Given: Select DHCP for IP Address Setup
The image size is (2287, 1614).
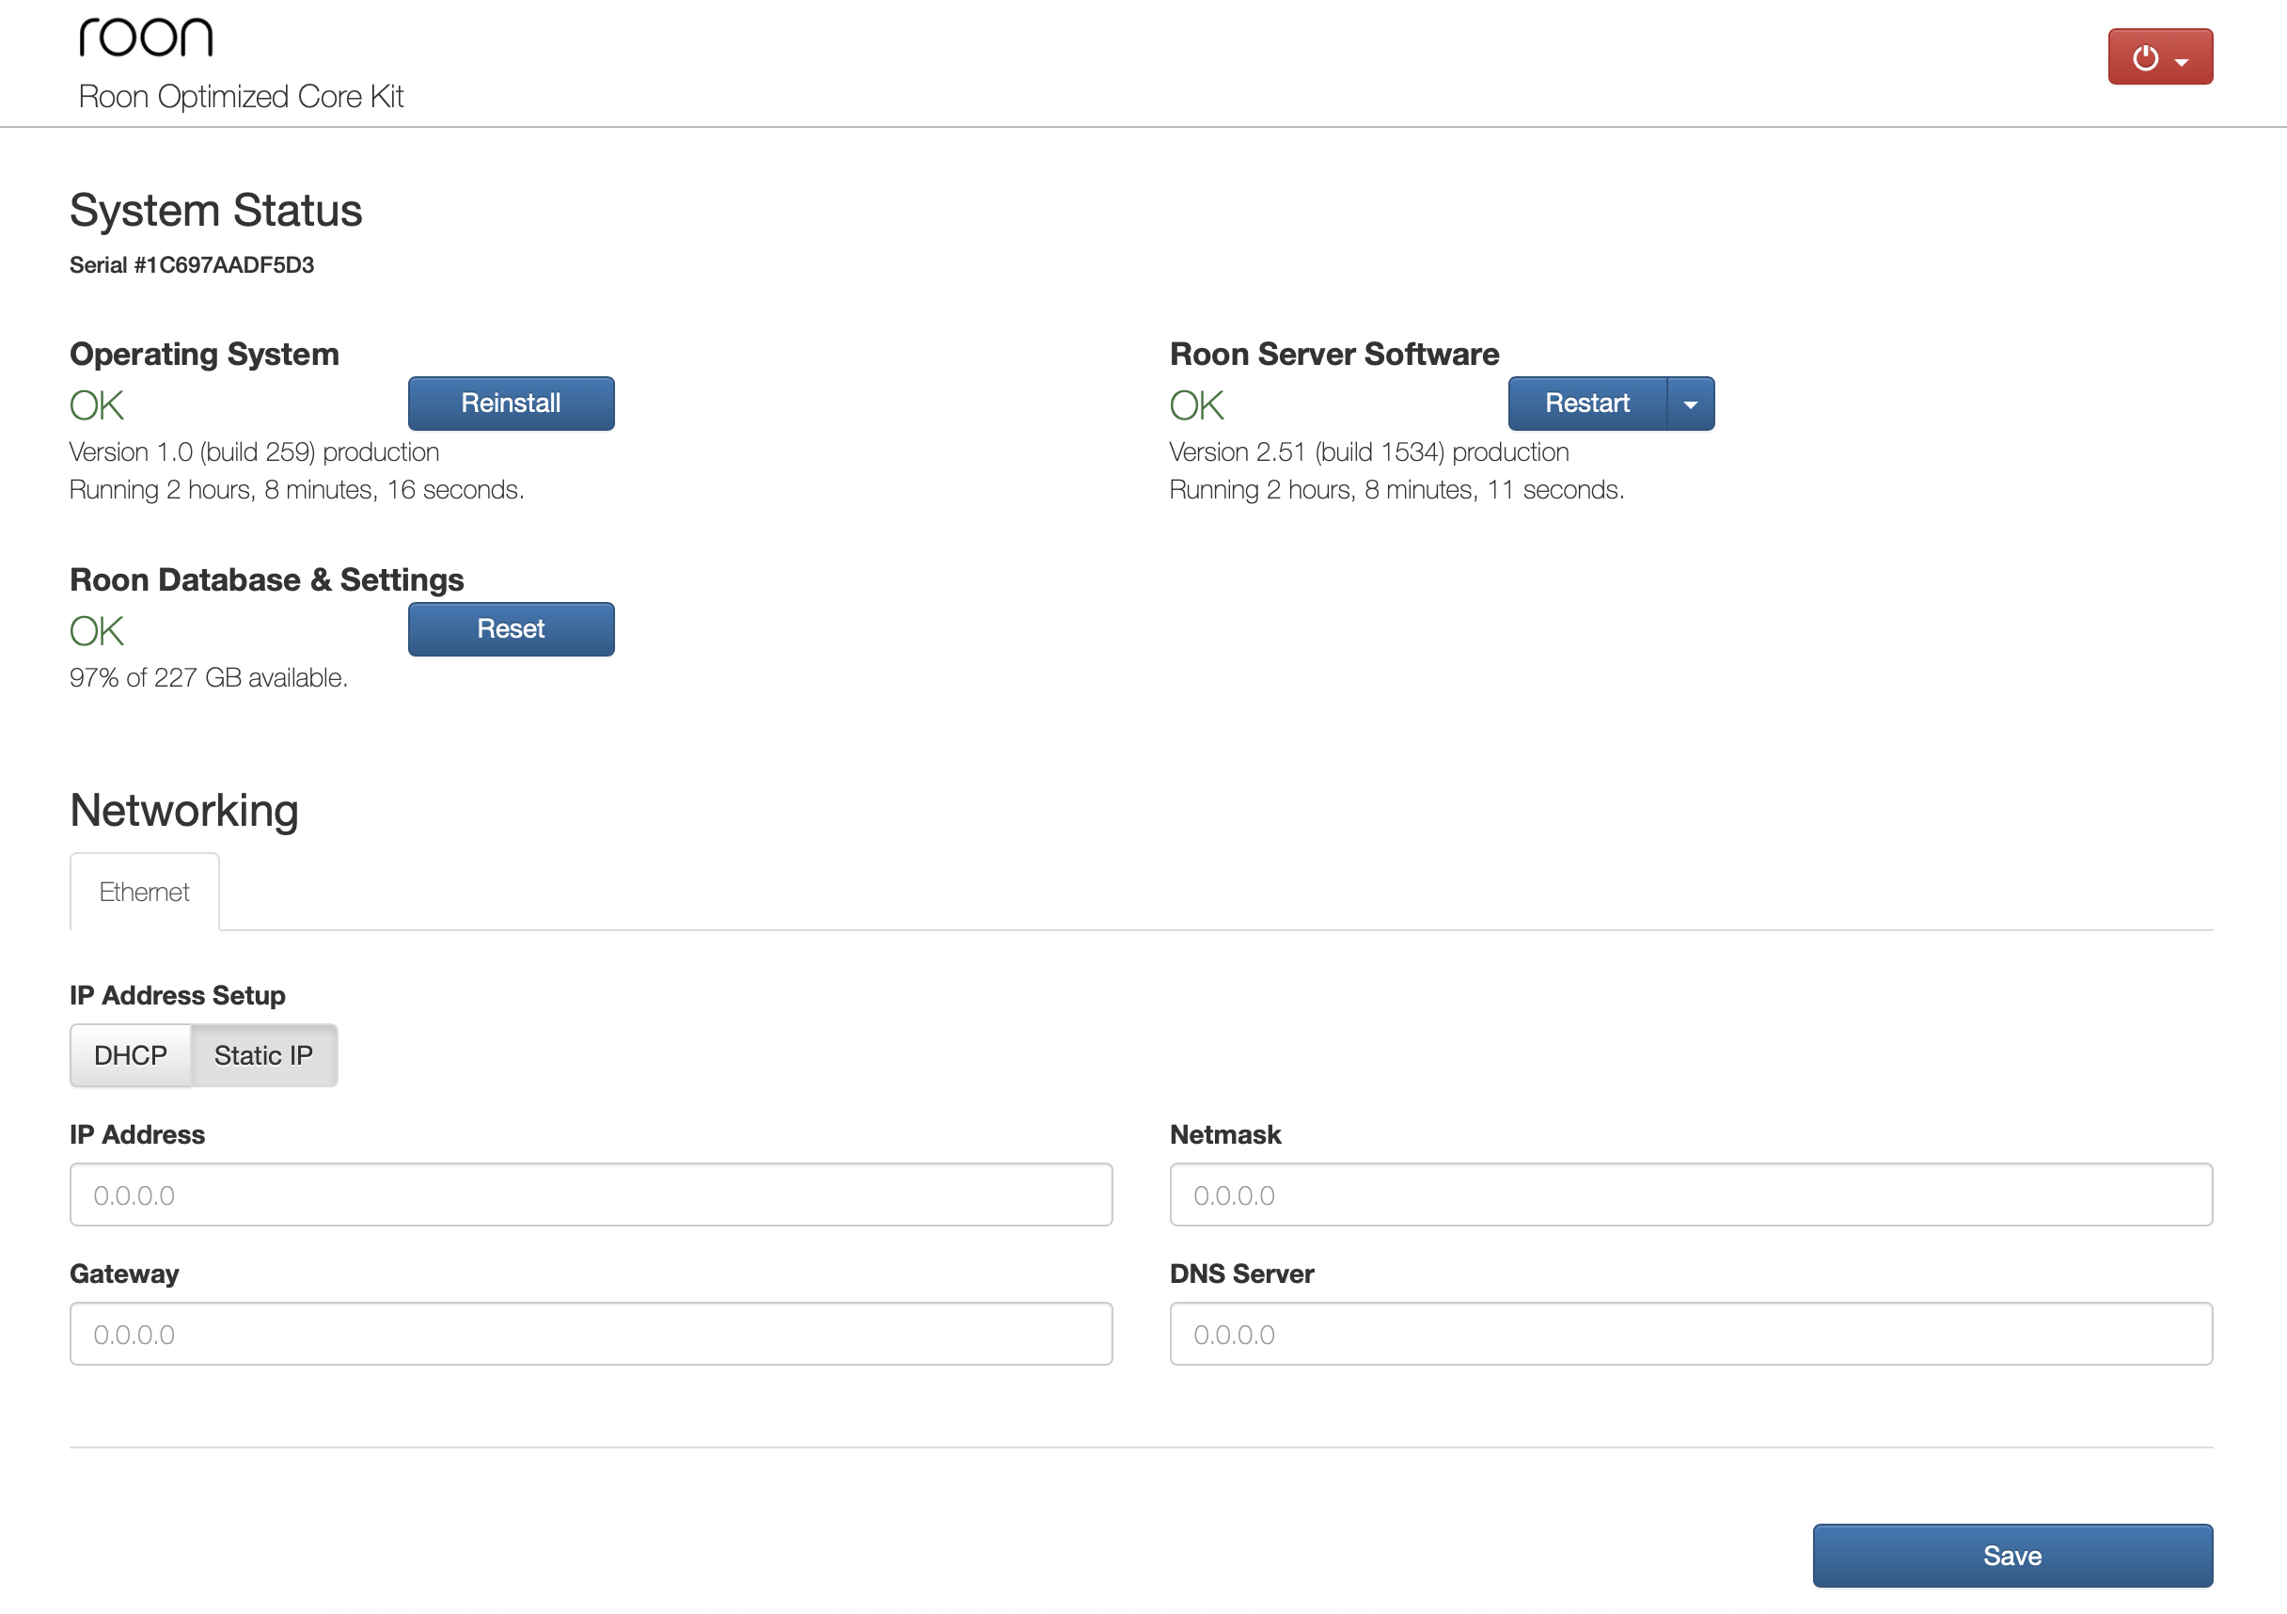Looking at the screenshot, I should pyautogui.click(x=131, y=1055).
